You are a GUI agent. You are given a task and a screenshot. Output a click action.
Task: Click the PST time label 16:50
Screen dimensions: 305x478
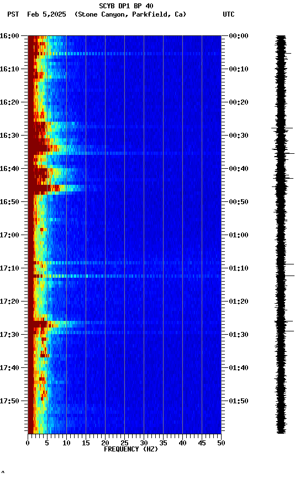(x=9, y=202)
